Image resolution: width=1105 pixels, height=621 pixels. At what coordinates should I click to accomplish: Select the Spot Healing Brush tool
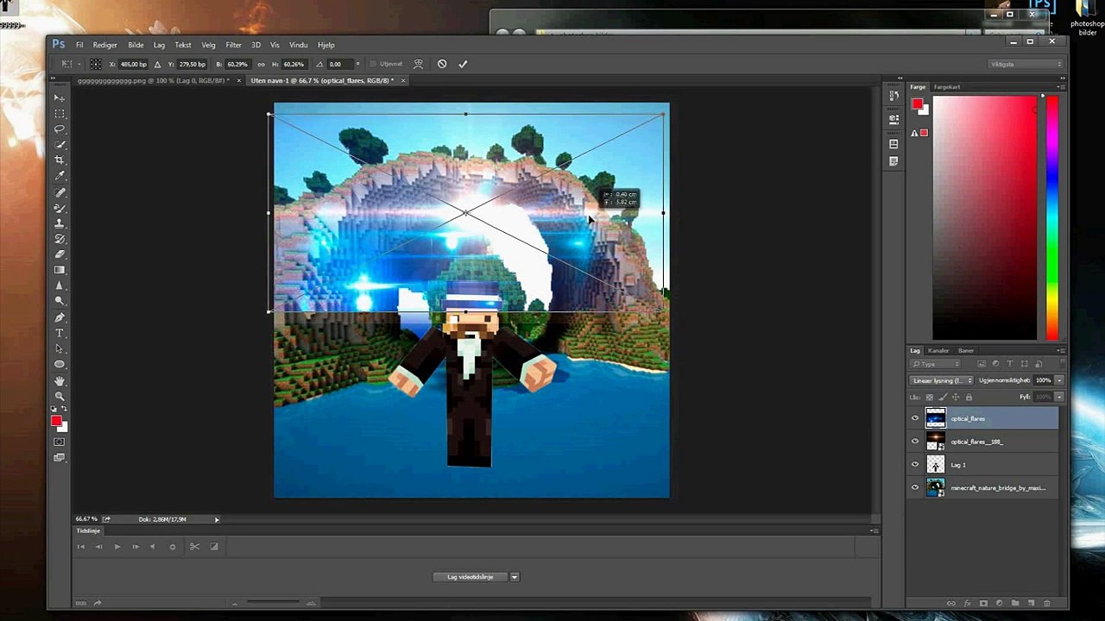pos(60,192)
